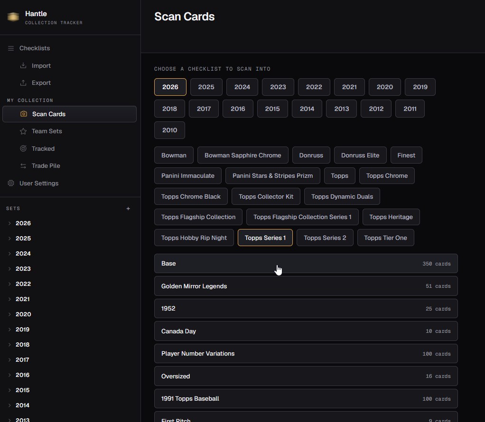Screen dimensions: 485x422
Task: Open the Canada Day checklist
Action: pyautogui.click(x=306, y=331)
